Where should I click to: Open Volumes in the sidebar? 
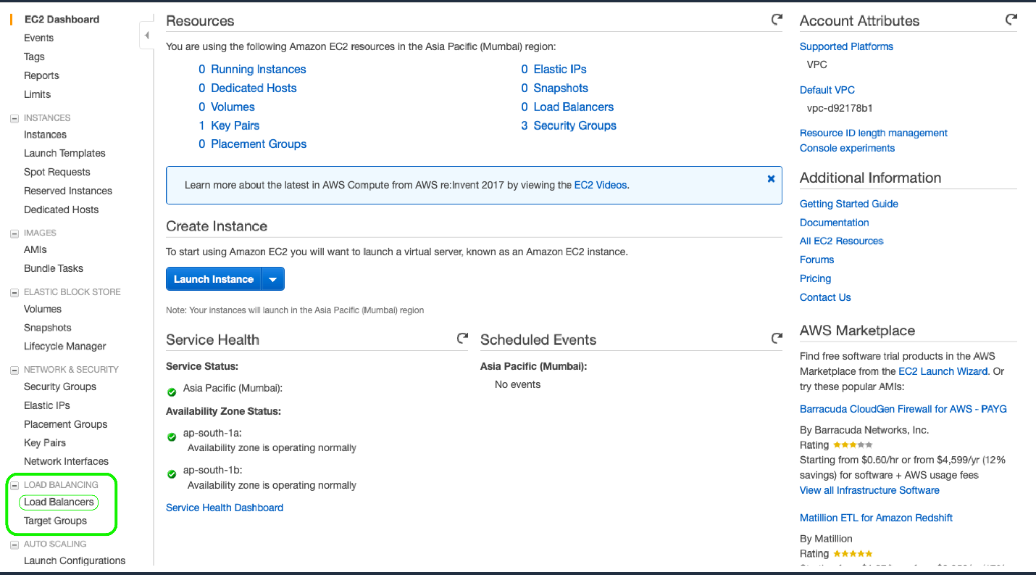43,309
